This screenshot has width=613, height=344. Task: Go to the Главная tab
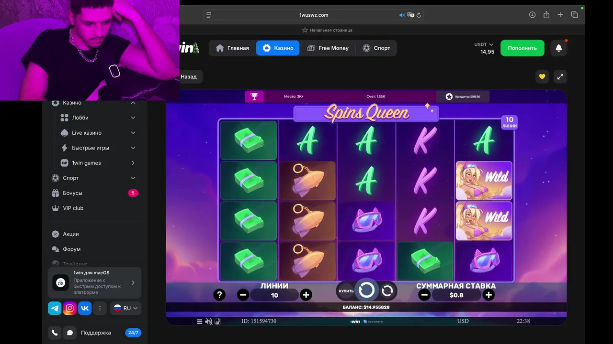(233, 48)
